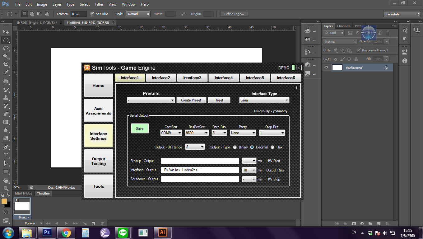423x239 pixels.
Task: Select the Lasso tool
Action: (x=6, y=48)
